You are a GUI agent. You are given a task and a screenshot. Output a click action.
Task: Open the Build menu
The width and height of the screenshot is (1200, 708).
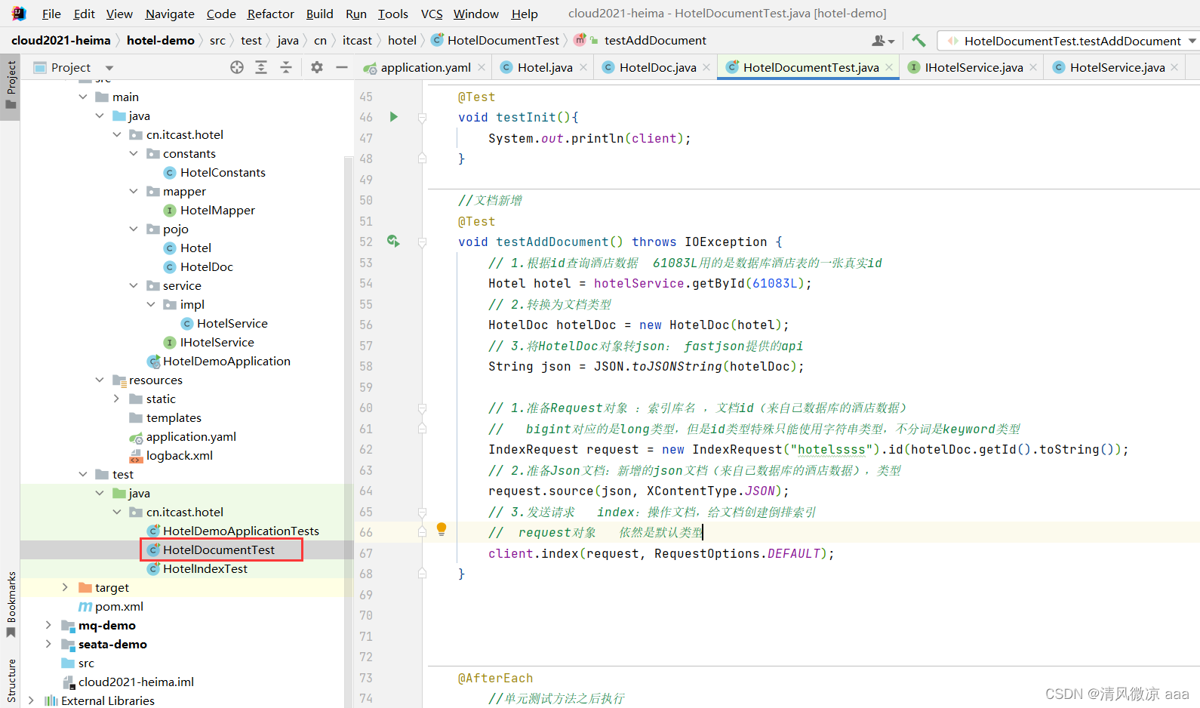pos(319,14)
